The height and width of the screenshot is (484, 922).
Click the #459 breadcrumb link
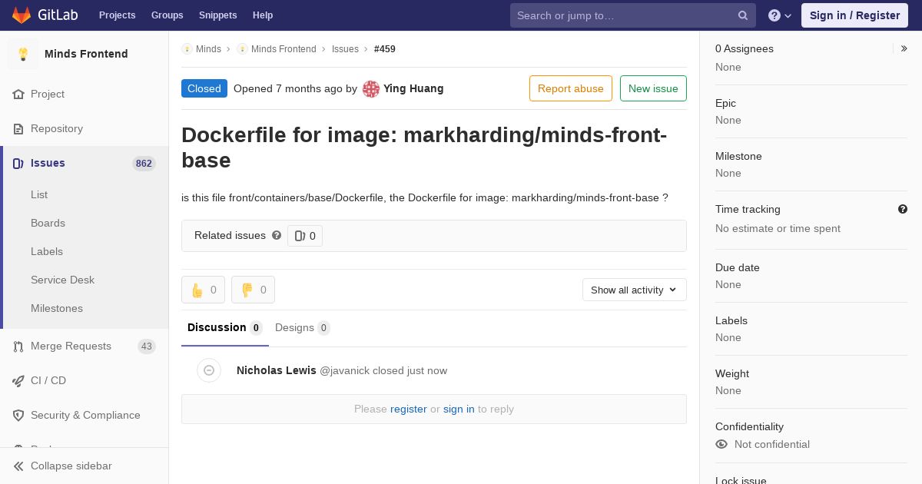point(385,49)
